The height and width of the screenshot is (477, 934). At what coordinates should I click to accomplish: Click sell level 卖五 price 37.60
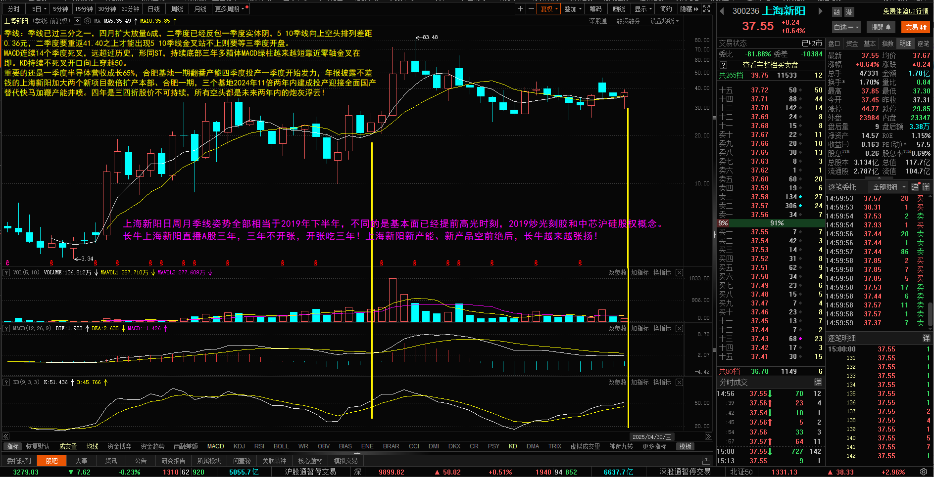[x=759, y=179]
